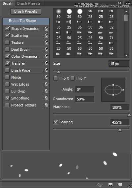Viewport: 132px width, 188px height.
Task: Create new brush icon at bottom right
Action: (x=120, y=185)
